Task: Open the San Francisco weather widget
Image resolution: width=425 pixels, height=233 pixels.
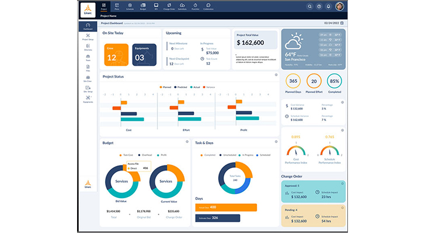Action: (x=313, y=49)
